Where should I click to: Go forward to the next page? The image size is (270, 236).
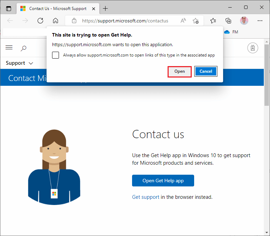[25, 21]
